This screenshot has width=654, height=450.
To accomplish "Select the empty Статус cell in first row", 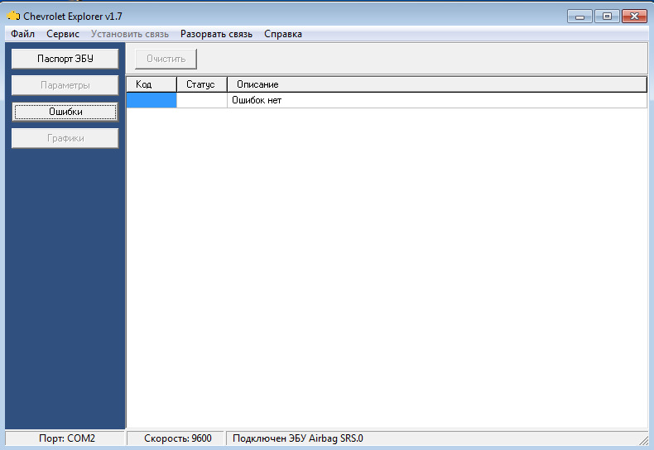I will coord(202,100).
